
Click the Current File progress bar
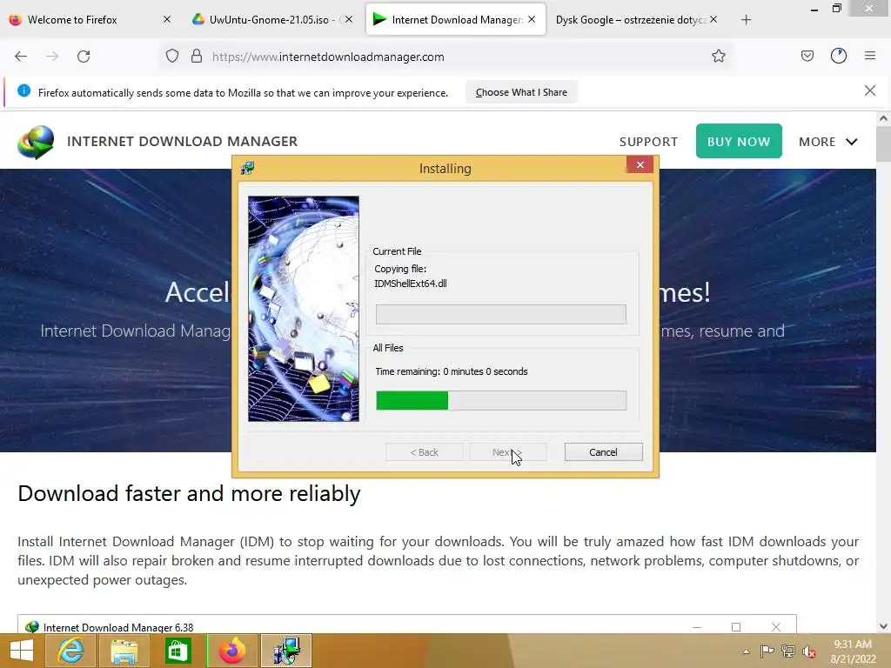501,314
